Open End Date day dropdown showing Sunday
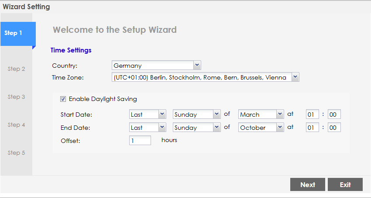Screen dimensions: 371x198 196,128
